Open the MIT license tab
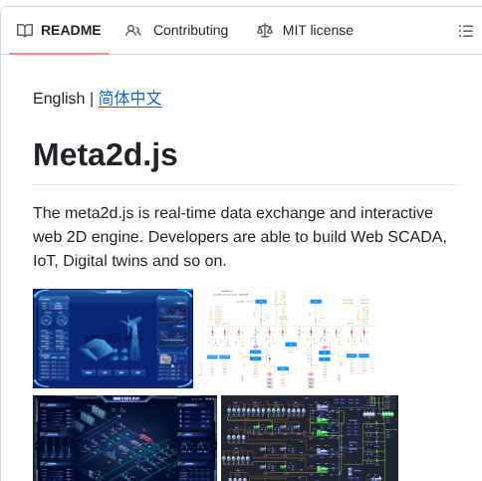 (x=305, y=31)
